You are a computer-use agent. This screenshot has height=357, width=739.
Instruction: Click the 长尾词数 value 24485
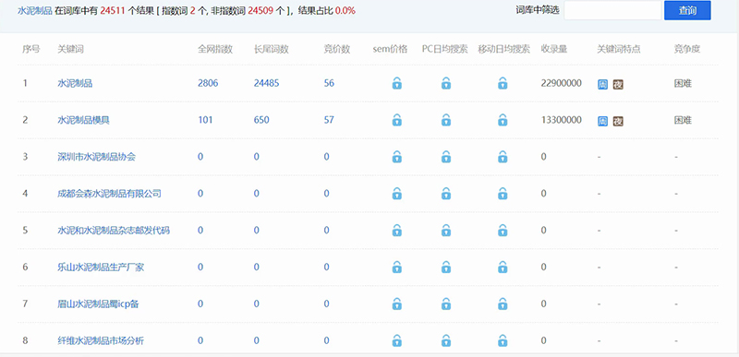[x=266, y=83]
